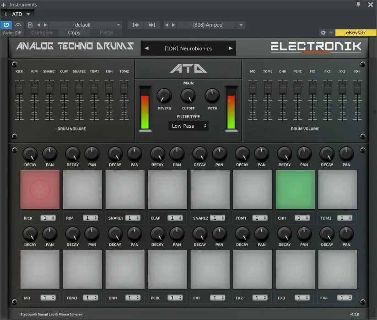Trigger the CLAP drum pad
The image size is (377, 320).
tap(167, 190)
